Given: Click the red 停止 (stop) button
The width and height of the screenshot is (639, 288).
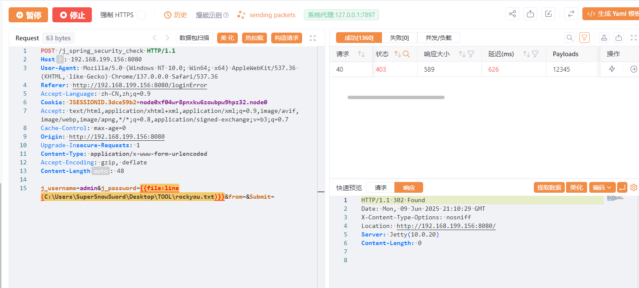Looking at the screenshot, I should point(72,15).
